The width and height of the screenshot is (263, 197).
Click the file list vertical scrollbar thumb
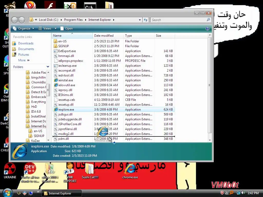(210, 85)
